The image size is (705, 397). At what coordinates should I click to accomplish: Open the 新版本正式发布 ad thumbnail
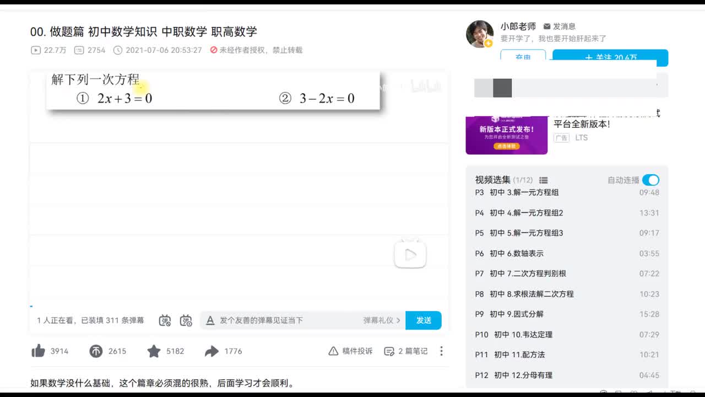pyautogui.click(x=507, y=135)
